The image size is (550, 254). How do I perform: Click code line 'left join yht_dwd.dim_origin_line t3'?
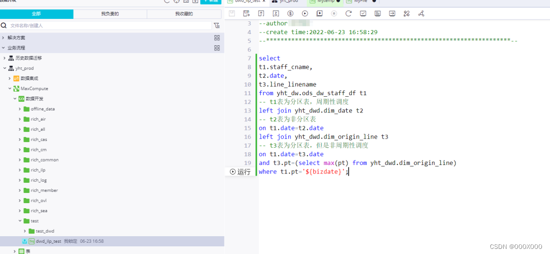click(x=323, y=137)
